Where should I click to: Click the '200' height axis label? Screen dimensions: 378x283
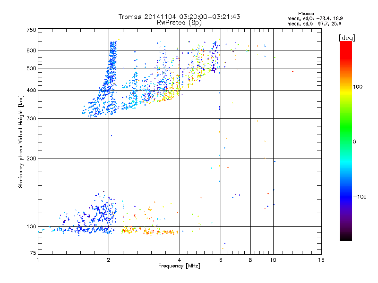pyautogui.click(x=31, y=158)
